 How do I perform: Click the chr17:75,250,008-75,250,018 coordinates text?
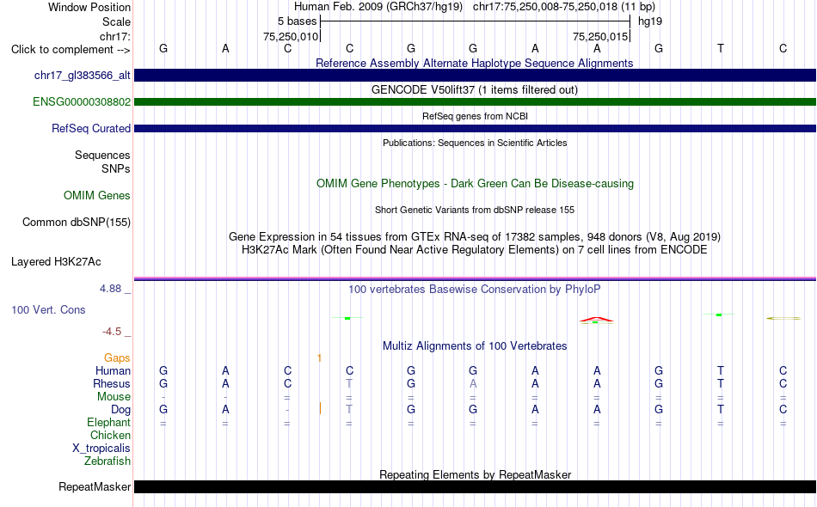(x=564, y=7)
